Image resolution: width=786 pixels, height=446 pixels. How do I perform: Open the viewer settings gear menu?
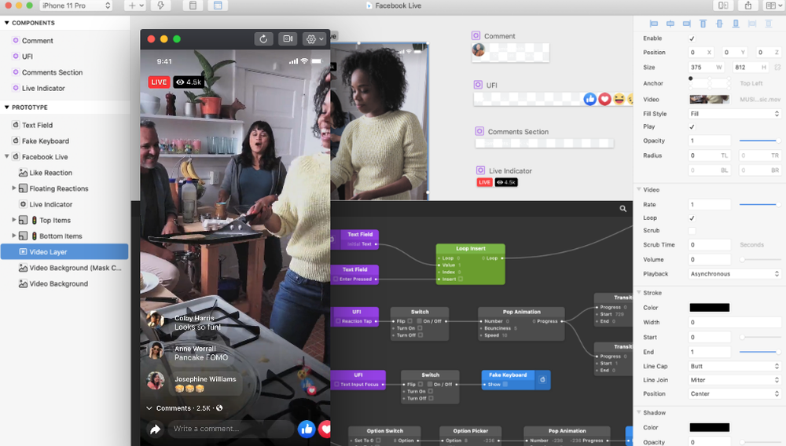[x=314, y=39]
